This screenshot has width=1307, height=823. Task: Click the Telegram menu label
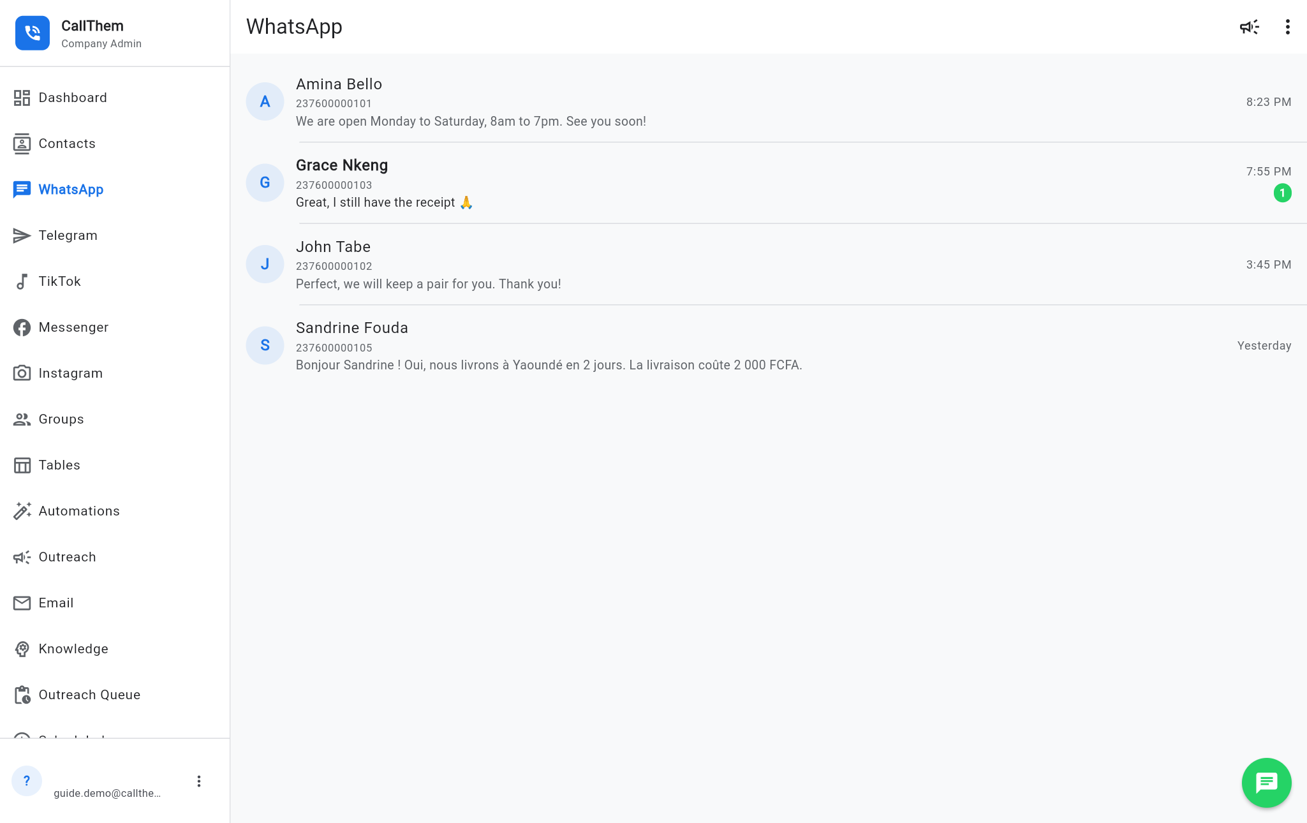(x=68, y=235)
